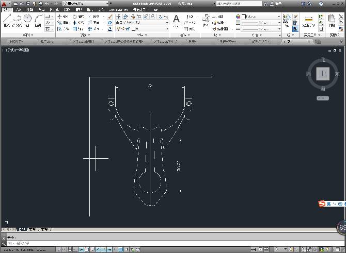Open the object color dropdown
Image resolution: width=346 pixels, height=253 pixels.
tap(261, 16)
